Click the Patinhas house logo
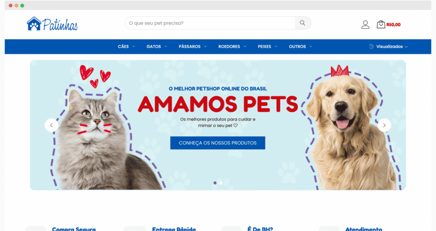This screenshot has height=231, width=436. coord(34,23)
